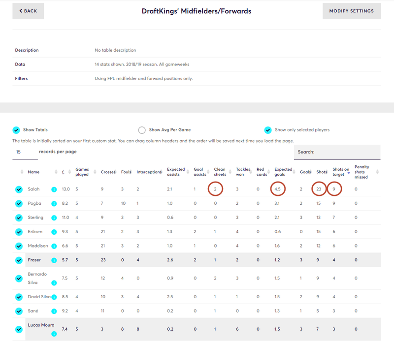Click Salah's expected goals value 4.5
394x342 pixels.
click(278, 189)
